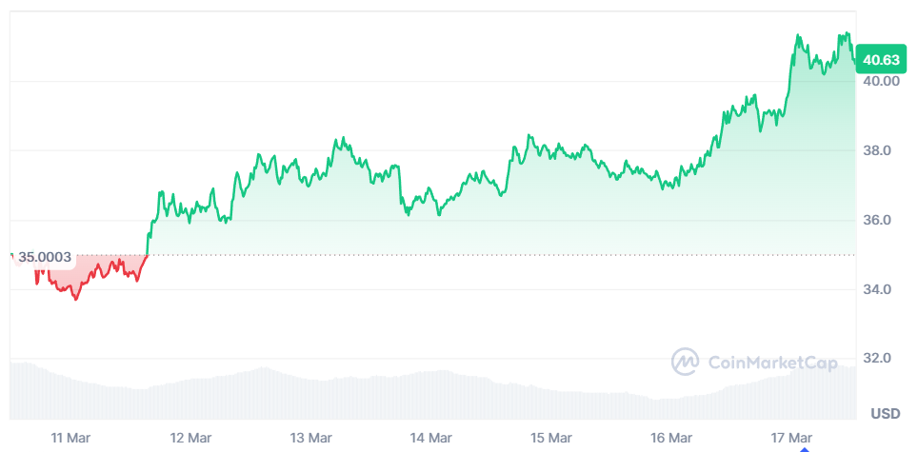Click the 38.0 price axis label

pyautogui.click(x=876, y=150)
